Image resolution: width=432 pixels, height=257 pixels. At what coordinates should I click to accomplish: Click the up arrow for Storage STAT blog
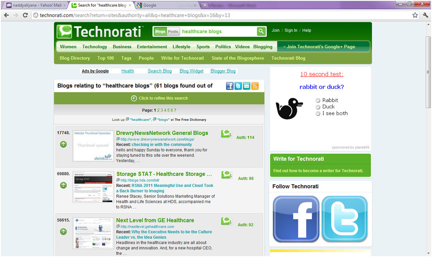coord(63,185)
